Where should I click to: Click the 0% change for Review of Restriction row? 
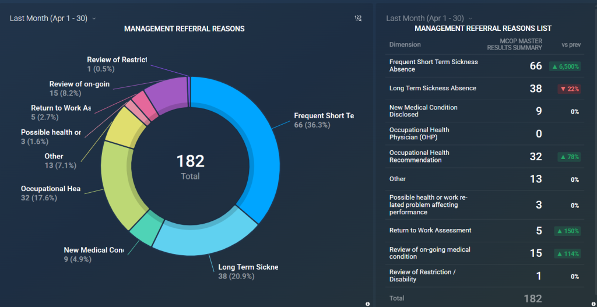coord(575,276)
